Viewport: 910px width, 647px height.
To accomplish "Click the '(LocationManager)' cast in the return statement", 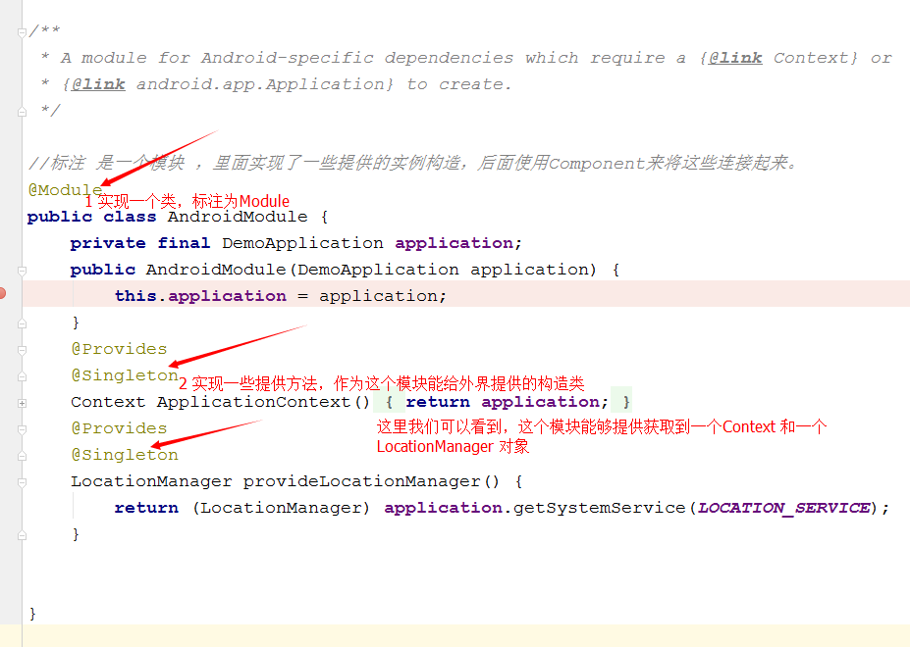I will (x=281, y=508).
